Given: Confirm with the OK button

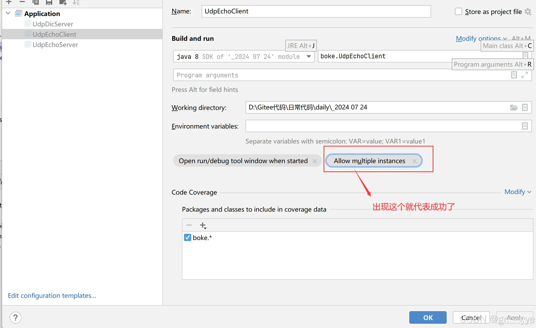Looking at the screenshot, I should 428,317.
